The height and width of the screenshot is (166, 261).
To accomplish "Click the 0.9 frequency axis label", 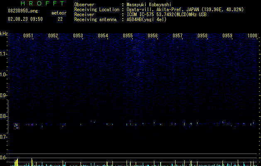I will [x=3, y=95].
